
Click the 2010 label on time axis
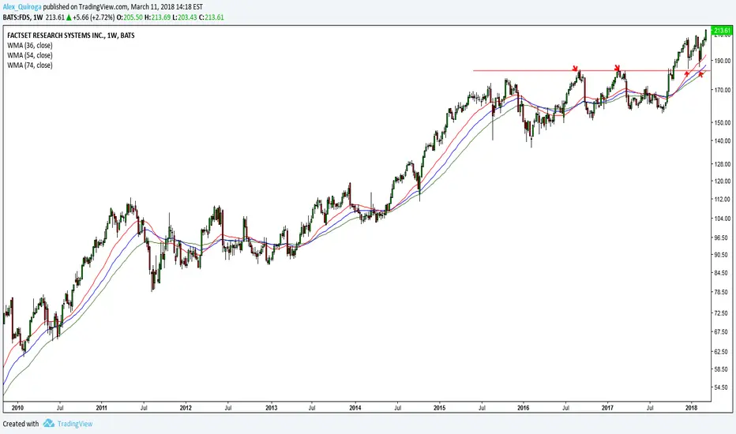[x=17, y=408]
